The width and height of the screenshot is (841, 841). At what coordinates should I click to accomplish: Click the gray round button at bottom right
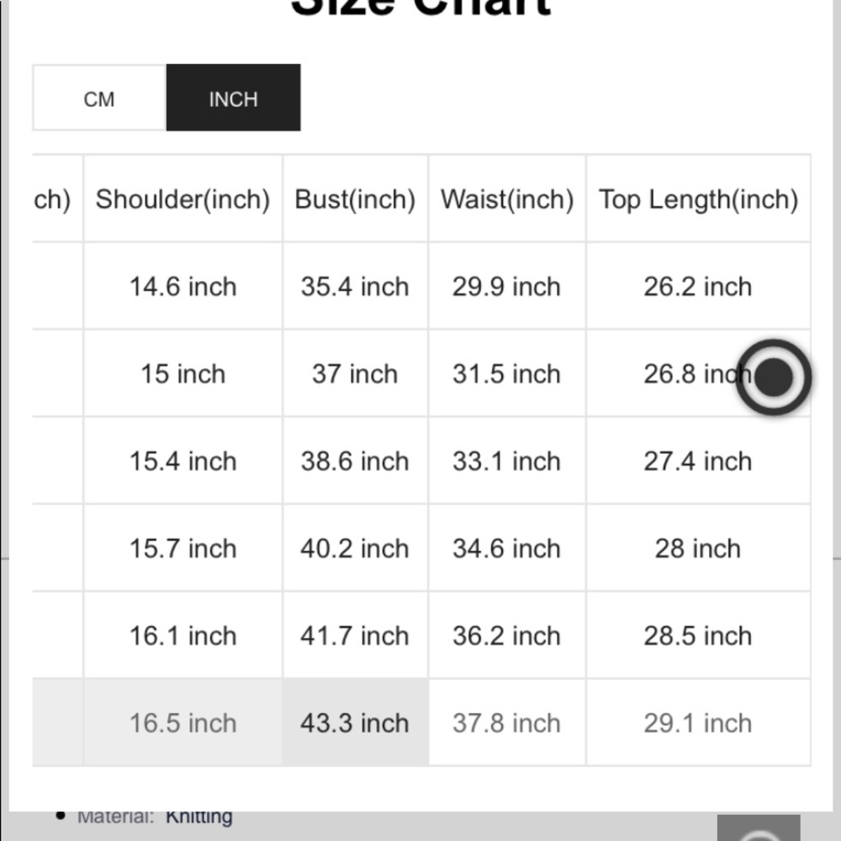[759, 828]
